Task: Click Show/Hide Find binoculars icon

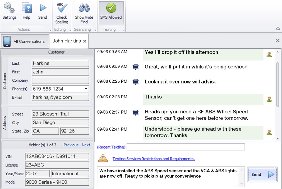Action: [x=84, y=8]
